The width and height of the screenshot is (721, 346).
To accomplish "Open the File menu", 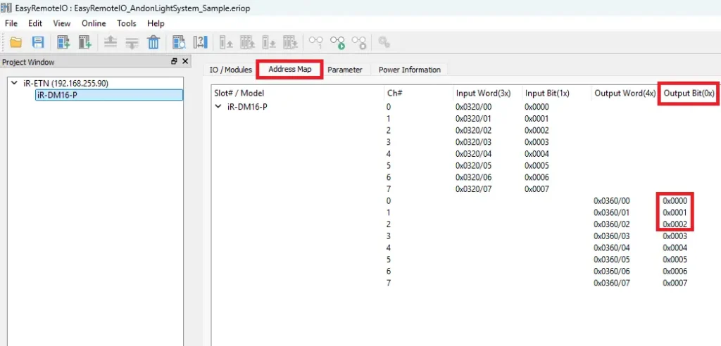I will pos(11,23).
